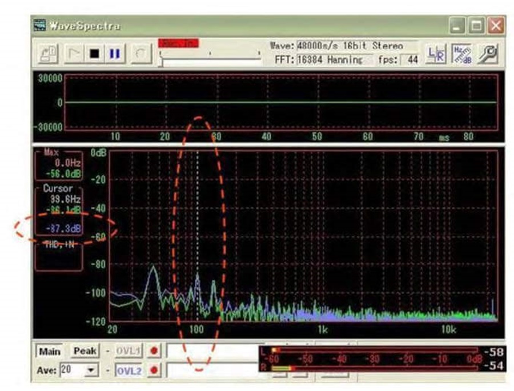Click the FFT field 16384 Hanning
This screenshot has height=391, width=514.
tap(334, 60)
